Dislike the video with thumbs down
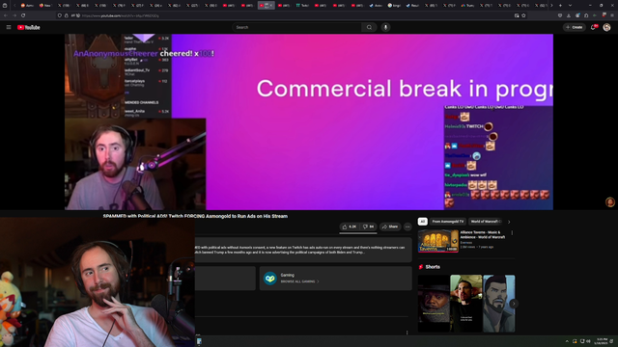 point(369,227)
